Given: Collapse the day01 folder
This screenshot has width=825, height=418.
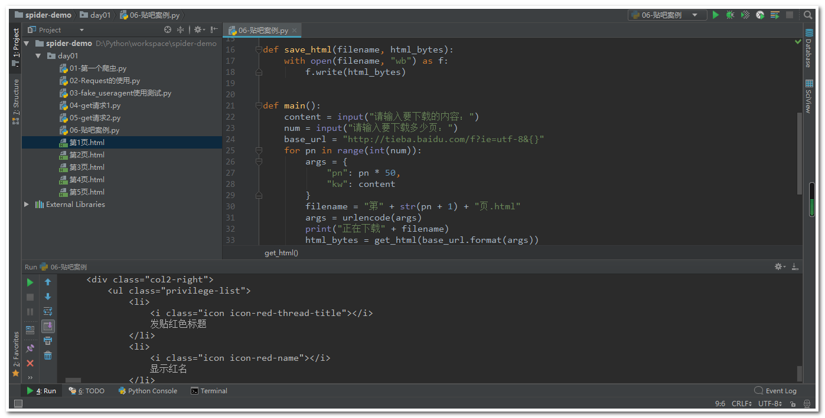Looking at the screenshot, I should 38,56.
